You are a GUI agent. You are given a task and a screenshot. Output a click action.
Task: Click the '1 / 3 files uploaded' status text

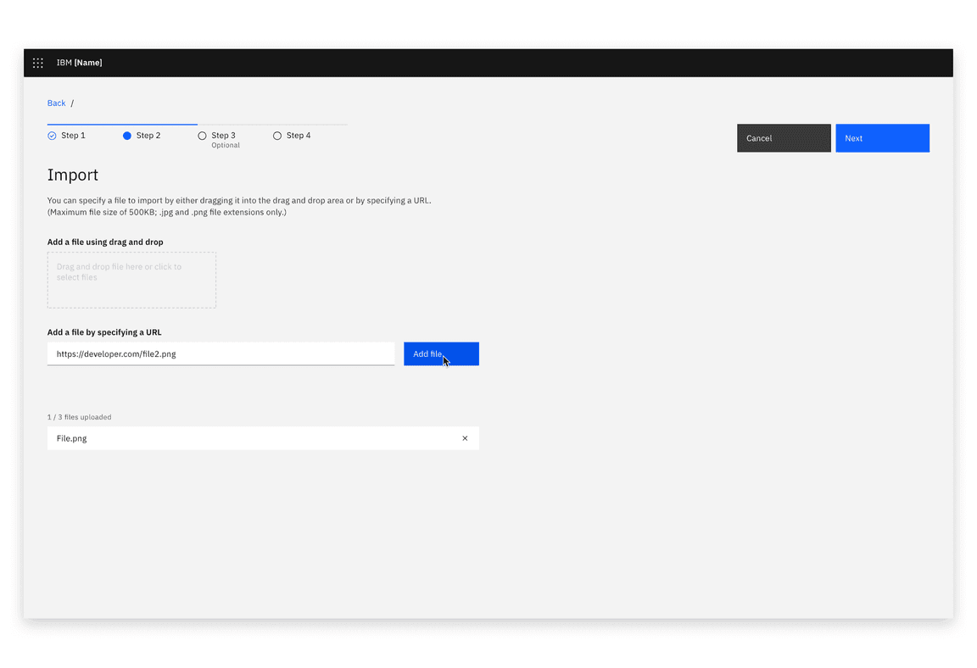tap(79, 417)
